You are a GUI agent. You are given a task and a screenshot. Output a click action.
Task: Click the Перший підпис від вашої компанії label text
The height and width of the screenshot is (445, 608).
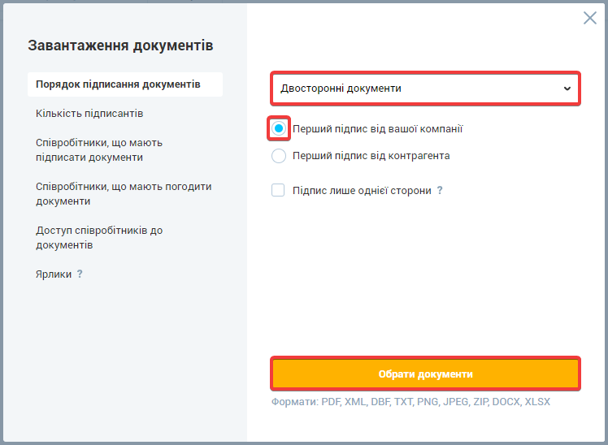377,128
